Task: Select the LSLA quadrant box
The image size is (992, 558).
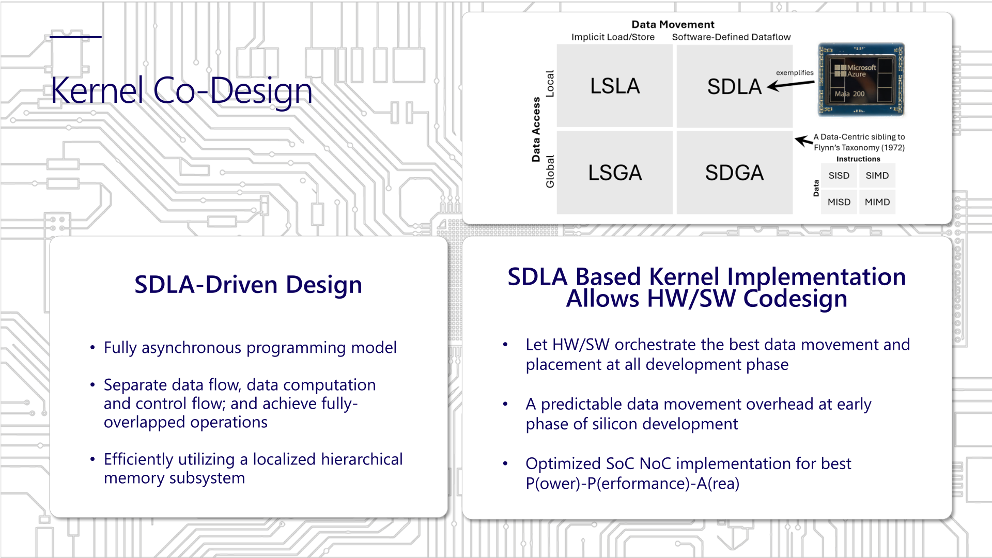Action: click(614, 86)
